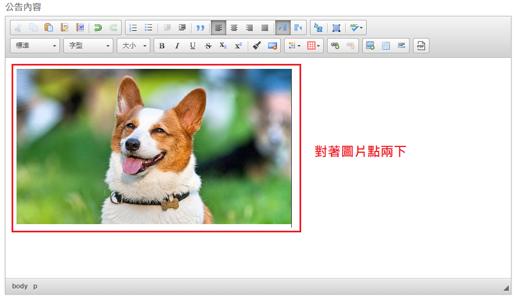Toggle center alignment

pos(234,28)
